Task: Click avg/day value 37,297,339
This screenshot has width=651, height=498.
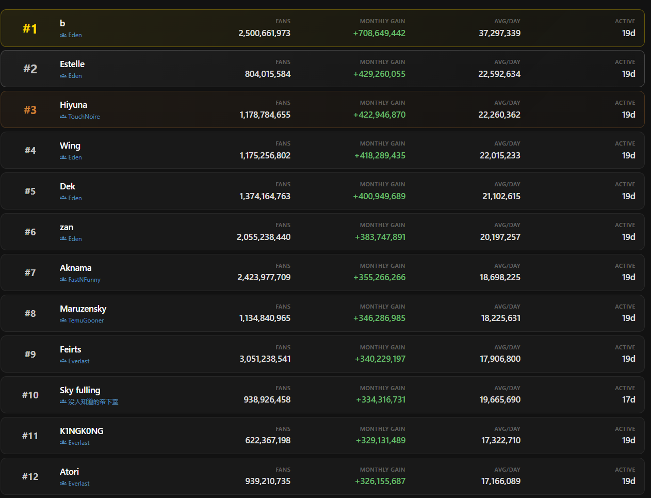Action: (x=500, y=33)
